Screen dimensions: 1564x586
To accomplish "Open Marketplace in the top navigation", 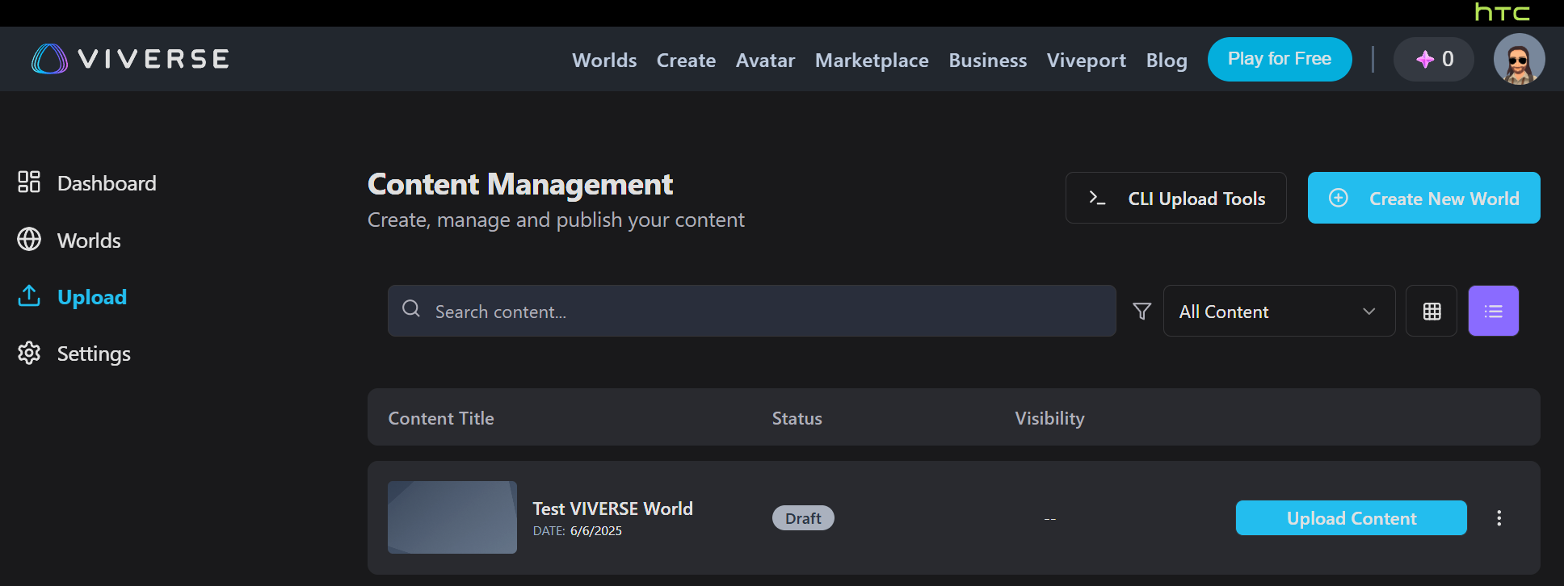I will (x=872, y=61).
